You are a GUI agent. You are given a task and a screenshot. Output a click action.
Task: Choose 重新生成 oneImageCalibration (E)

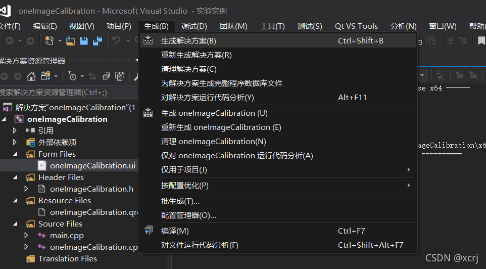(x=278, y=127)
